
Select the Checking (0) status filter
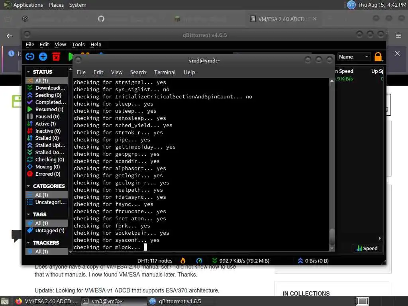(x=47, y=159)
